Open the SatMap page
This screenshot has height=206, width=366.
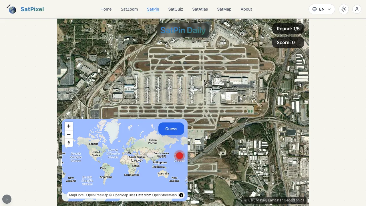pyautogui.click(x=224, y=9)
